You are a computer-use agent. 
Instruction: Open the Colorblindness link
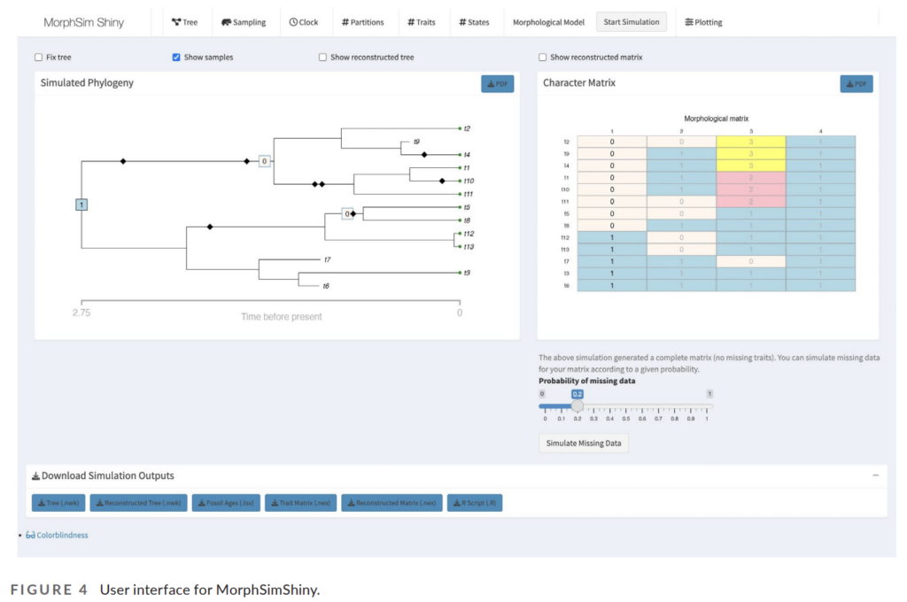pos(58,535)
